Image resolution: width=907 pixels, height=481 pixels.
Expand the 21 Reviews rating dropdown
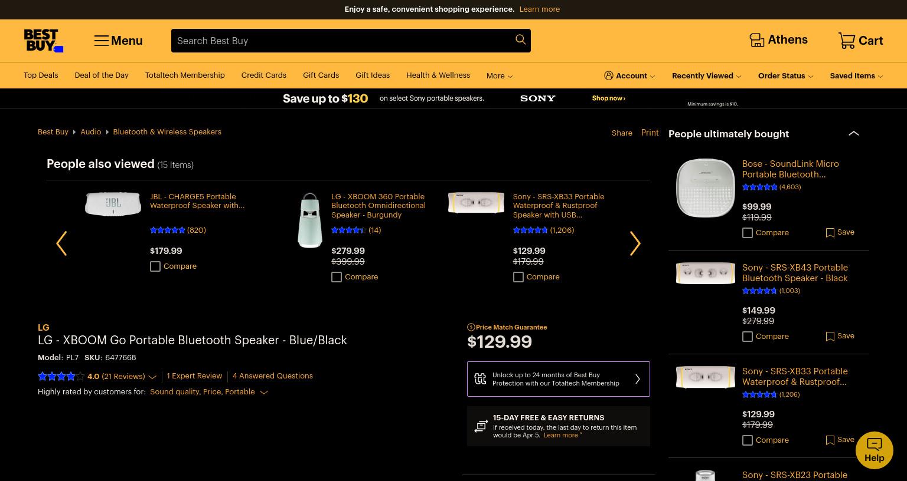point(152,377)
